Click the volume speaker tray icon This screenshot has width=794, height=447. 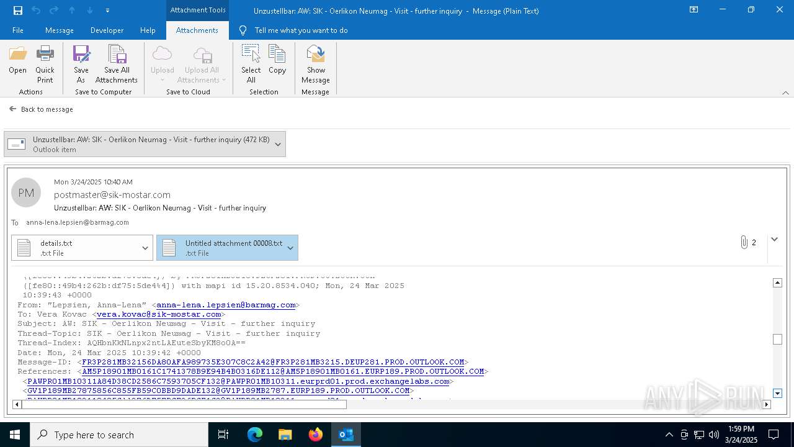[x=714, y=435]
